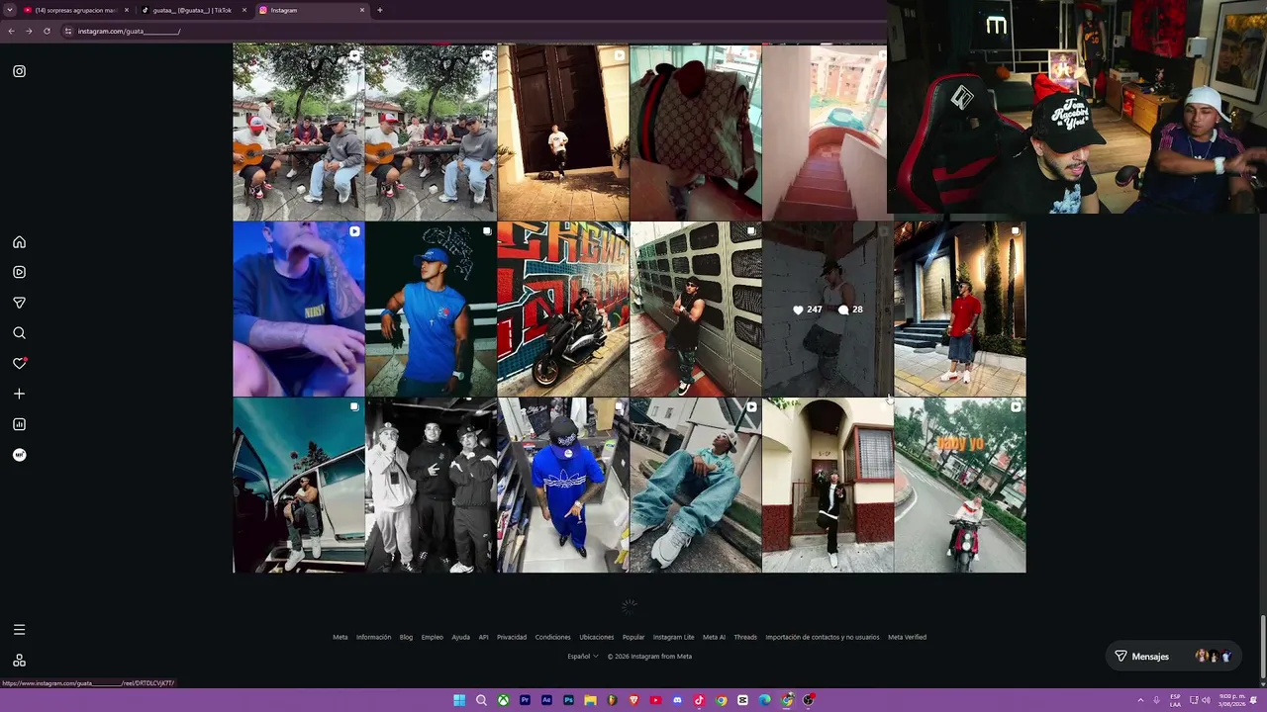The width and height of the screenshot is (1267, 712).
Task: Open the tab search dropdown arrow
Action: point(10,10)
